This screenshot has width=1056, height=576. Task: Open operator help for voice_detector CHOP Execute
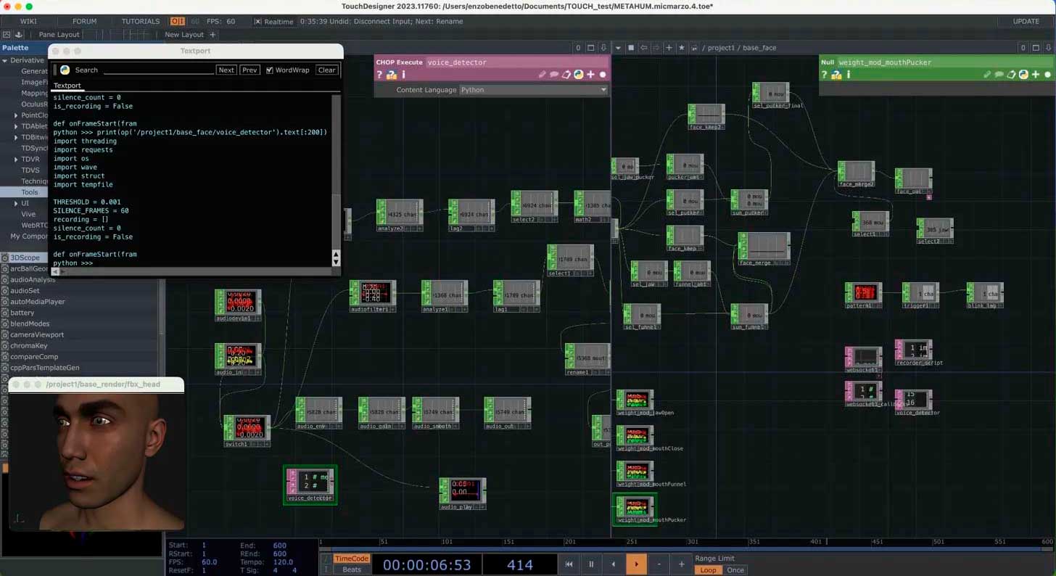379,75
